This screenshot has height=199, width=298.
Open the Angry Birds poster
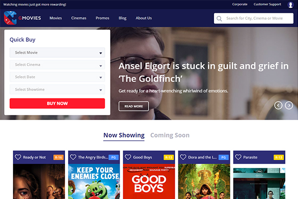click(94, 182)
